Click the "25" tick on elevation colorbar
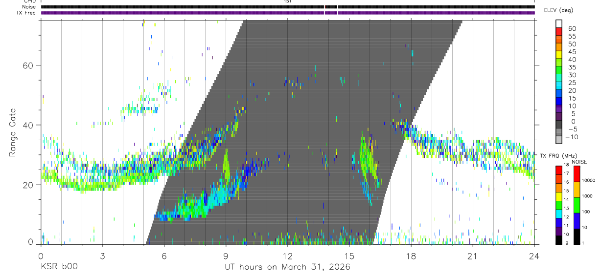 (x=572, y=83)
